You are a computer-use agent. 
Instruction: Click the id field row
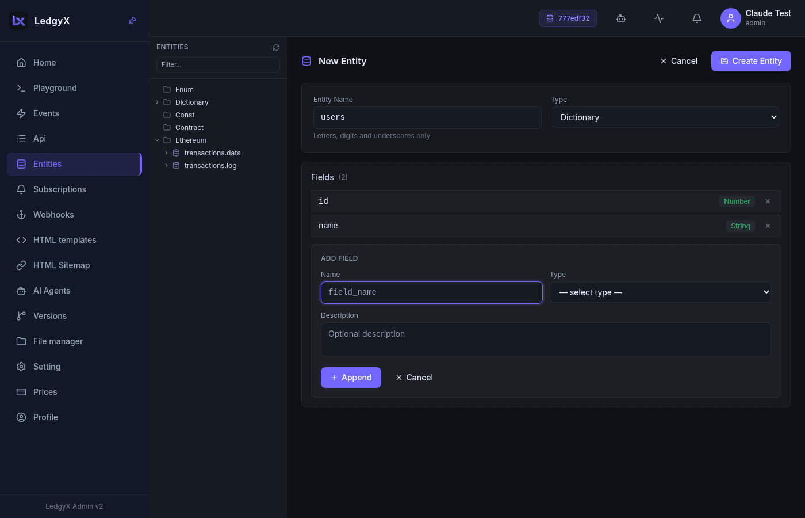point(546,201)
